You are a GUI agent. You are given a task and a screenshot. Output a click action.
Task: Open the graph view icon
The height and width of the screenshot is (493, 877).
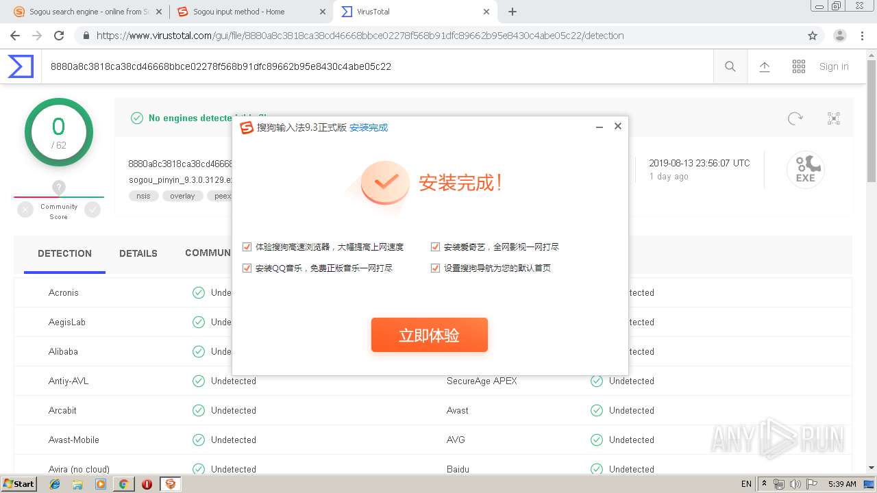click(x=834, y=118)
